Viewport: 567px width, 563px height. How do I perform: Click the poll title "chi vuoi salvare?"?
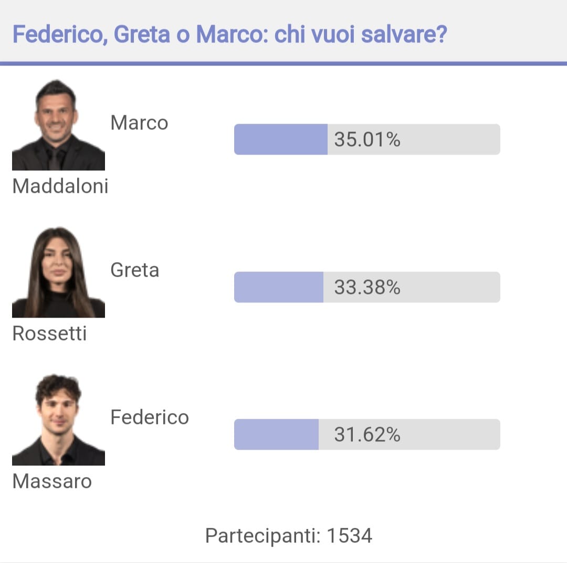pyautogui.click(x=361, y=35)
